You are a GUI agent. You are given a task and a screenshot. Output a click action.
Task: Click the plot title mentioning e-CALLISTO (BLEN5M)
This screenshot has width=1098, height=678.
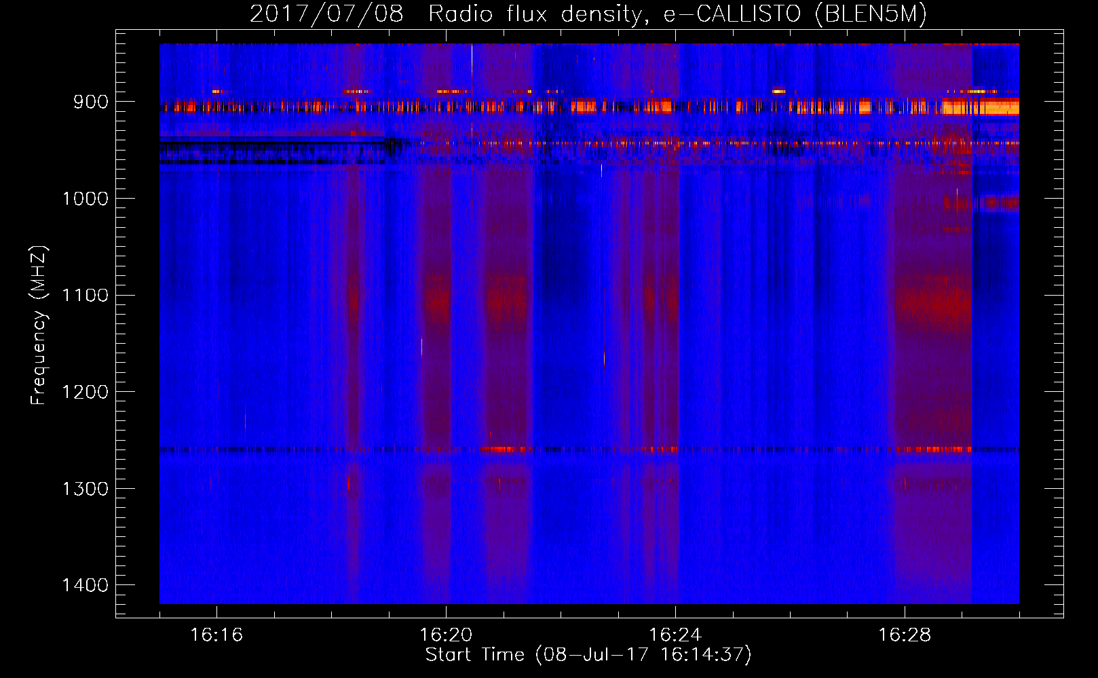[x=588, y=14]
